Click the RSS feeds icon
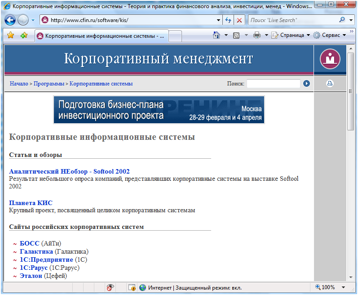 [x=236, y=35]
